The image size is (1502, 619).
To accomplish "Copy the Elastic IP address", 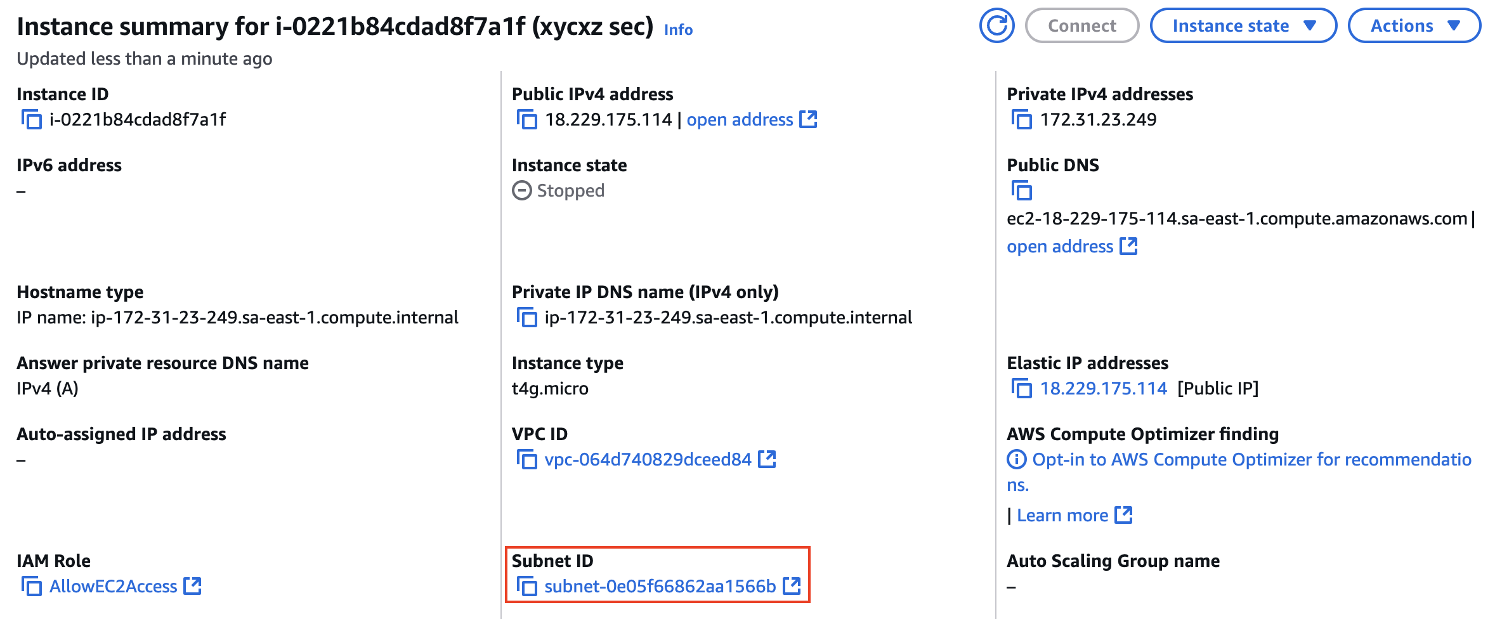I will (1023, 388).
